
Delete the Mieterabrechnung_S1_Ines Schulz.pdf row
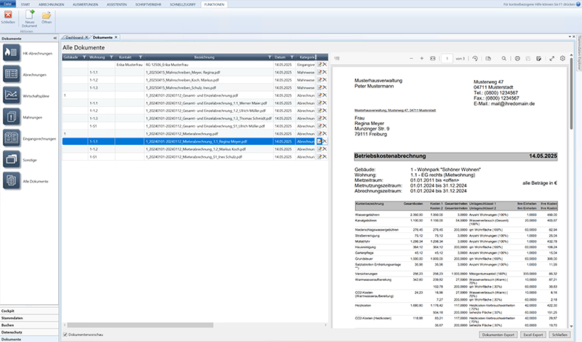324,156
